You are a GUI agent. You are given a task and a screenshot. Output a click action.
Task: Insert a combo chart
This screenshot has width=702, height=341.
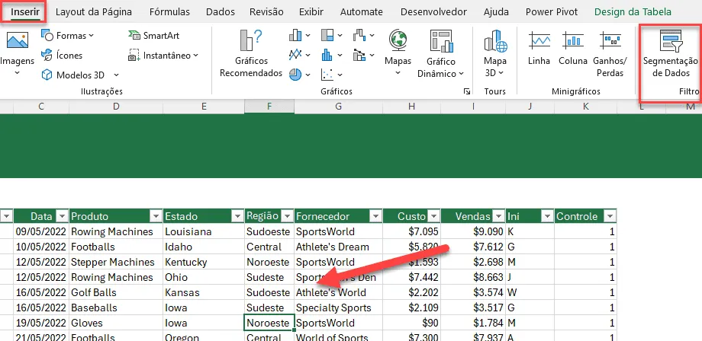point(363,55)
